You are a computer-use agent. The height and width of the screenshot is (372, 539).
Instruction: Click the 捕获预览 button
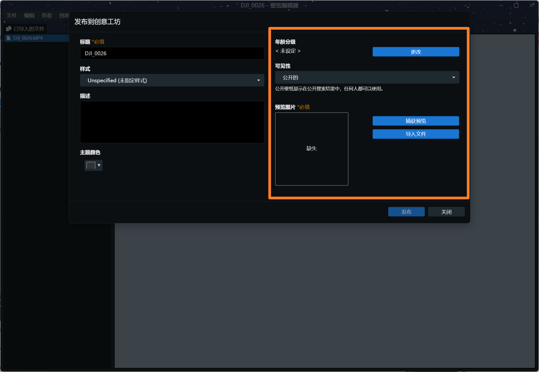point(416,121)
